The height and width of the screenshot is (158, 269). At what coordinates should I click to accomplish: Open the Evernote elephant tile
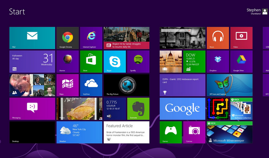[x=138, y=109]
